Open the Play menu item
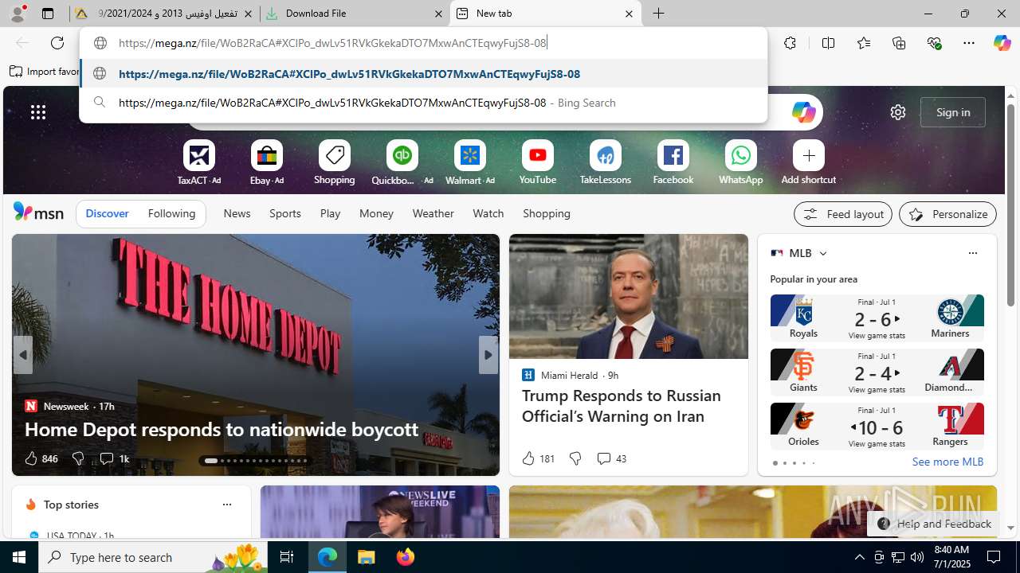This screenshot has height=573, width=1020. (x=330, y=213)
